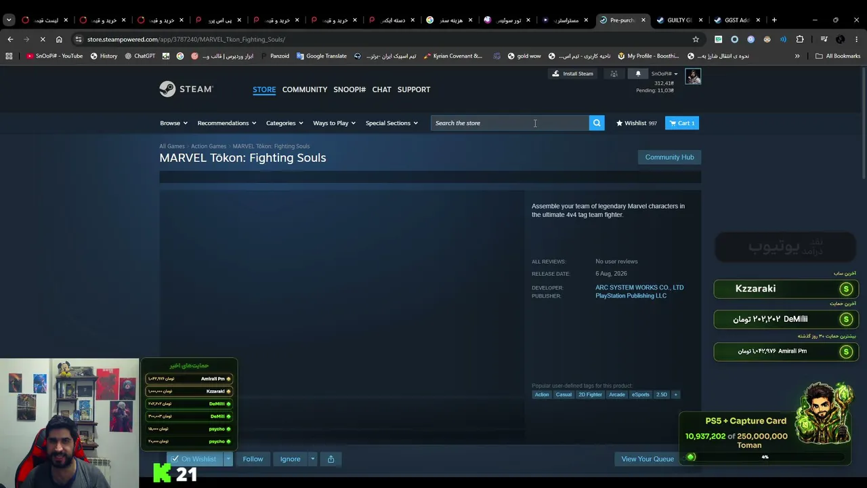
Task: Expand the Recommendations menu
Action: pyautogui.click(x=227, y=123)
